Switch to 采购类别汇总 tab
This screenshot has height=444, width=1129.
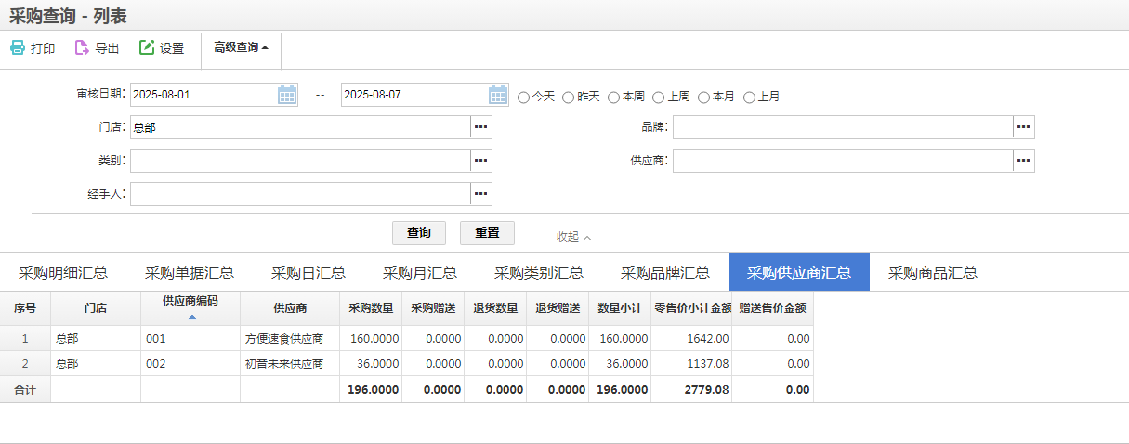click(x=539, y=272)
